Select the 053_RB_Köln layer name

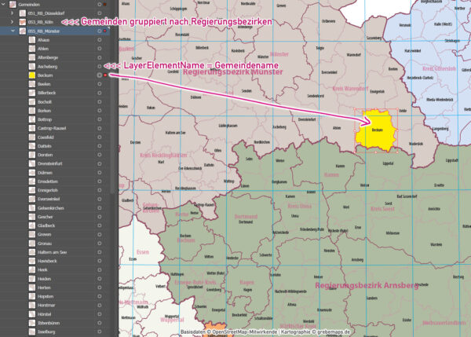click(x=41, y=22)
